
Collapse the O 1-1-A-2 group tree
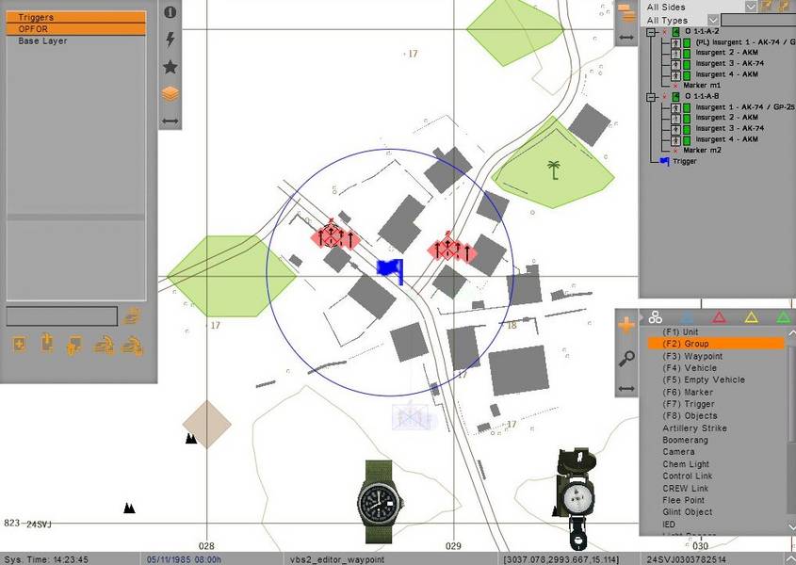(x=651, y=32)
